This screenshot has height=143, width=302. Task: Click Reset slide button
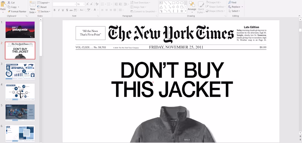[42, 7]
